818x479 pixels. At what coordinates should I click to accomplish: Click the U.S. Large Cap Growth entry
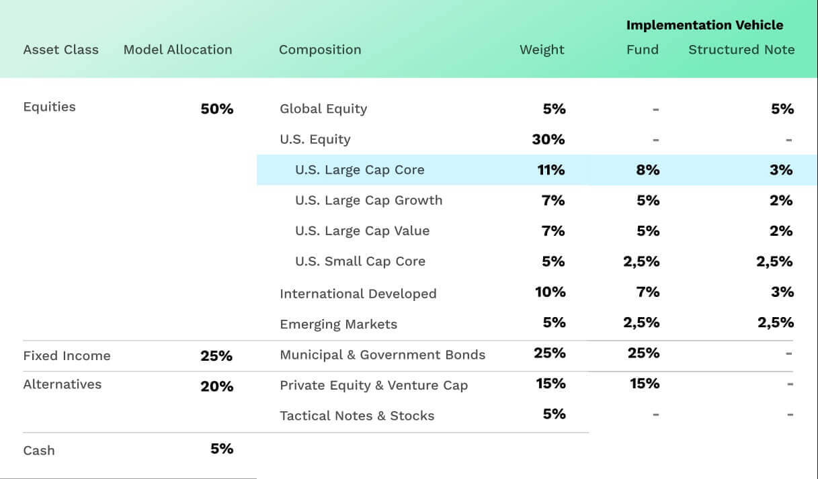coord(368,200)
